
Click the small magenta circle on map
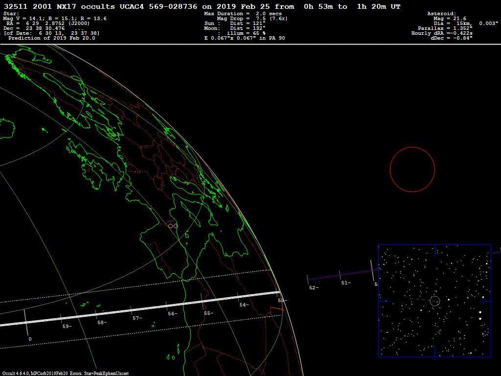click(176, 226)
